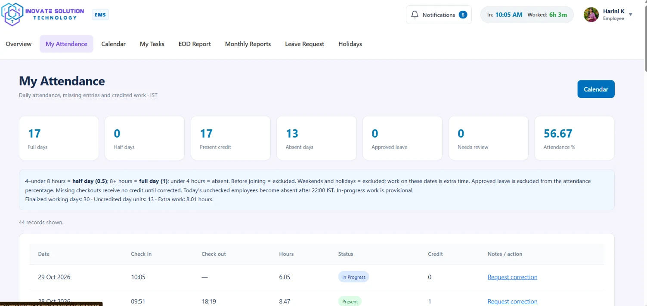
Task: Click the Present credit card
Action: 231,138
